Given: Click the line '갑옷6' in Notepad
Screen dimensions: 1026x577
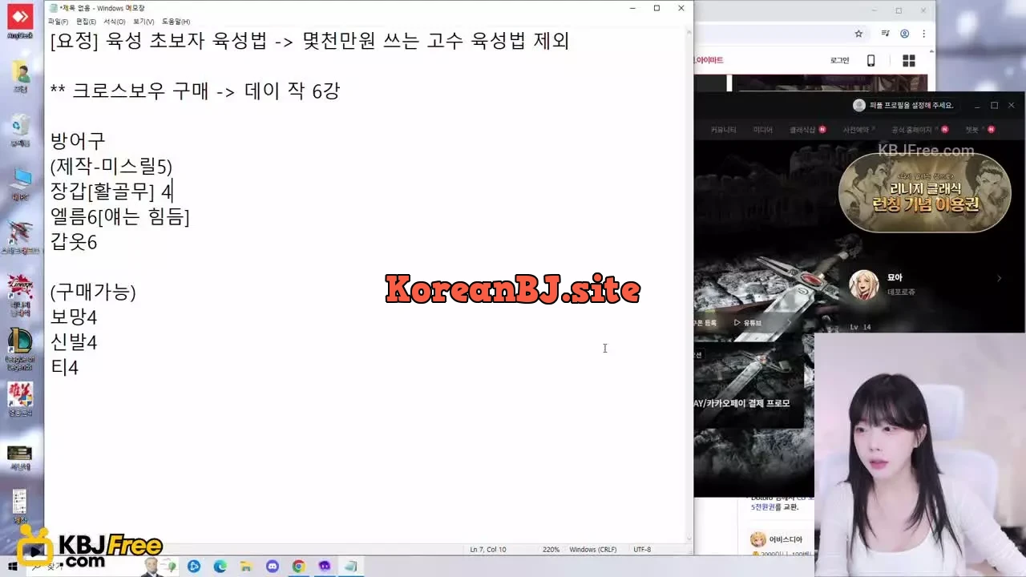Looking at the screenshot, I should [x=73, y=242].
